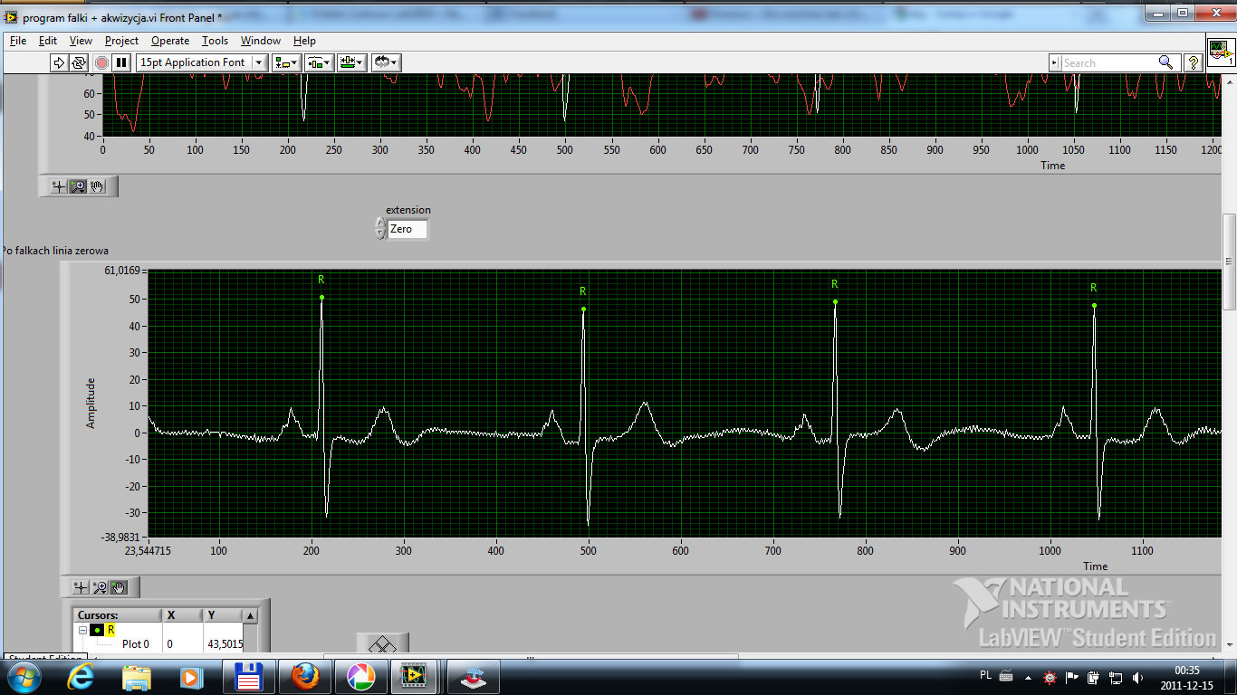This screenshot has height=695, width=1237.
Task: Click the extension Zero value field
Action: (x=407, y=229)
